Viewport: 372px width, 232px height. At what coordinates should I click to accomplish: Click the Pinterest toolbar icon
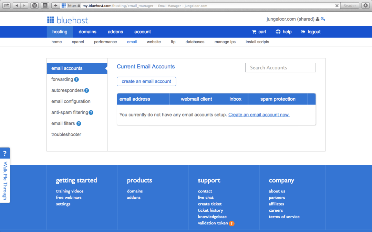coord(35,5)
